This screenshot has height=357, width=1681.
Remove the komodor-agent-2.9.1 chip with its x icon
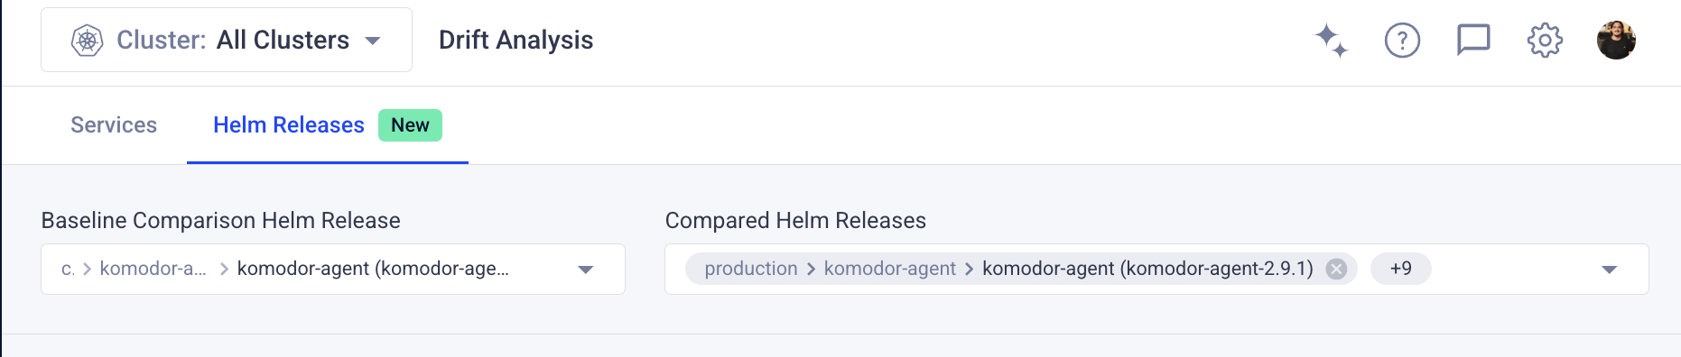click(1337, 269)
